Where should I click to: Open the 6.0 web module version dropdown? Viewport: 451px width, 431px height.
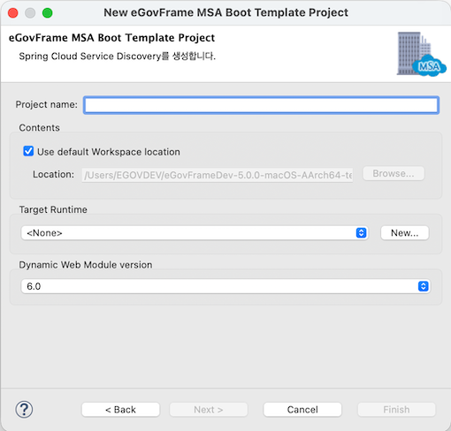pos(225,286)
